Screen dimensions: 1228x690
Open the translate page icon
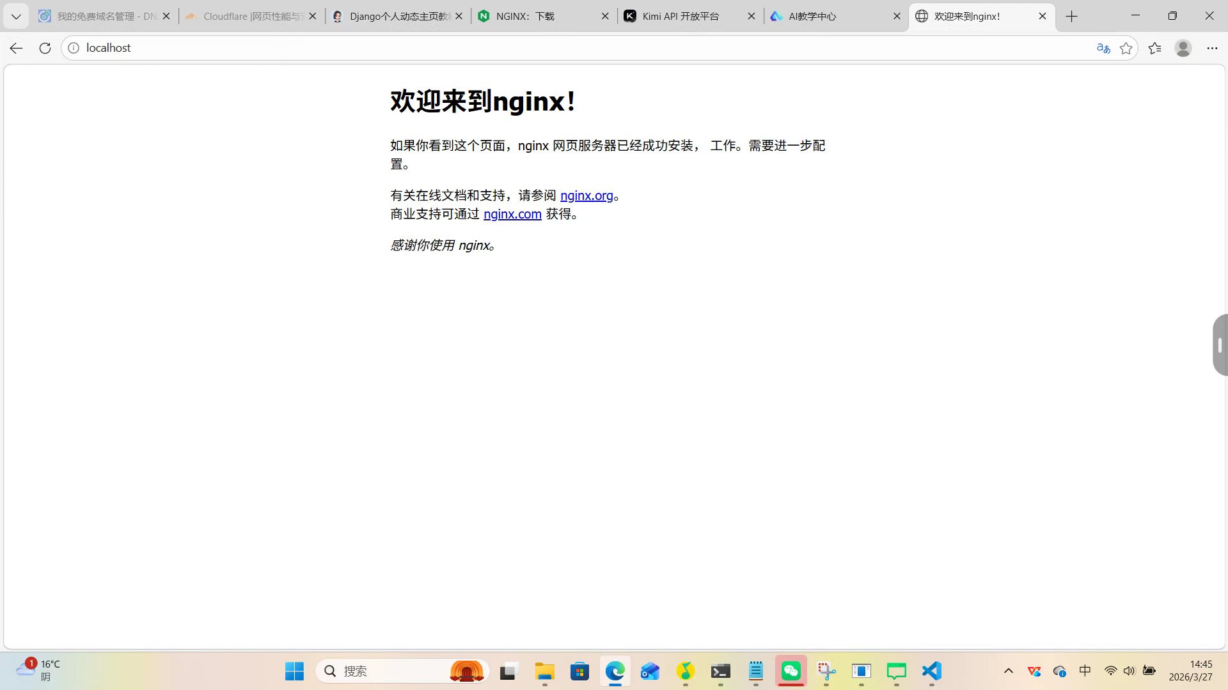tap(1103, 48)
